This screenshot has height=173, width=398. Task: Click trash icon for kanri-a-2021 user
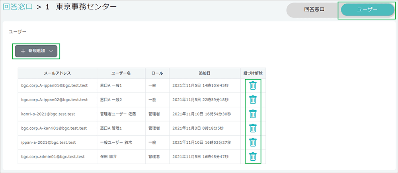pos(253,114)
